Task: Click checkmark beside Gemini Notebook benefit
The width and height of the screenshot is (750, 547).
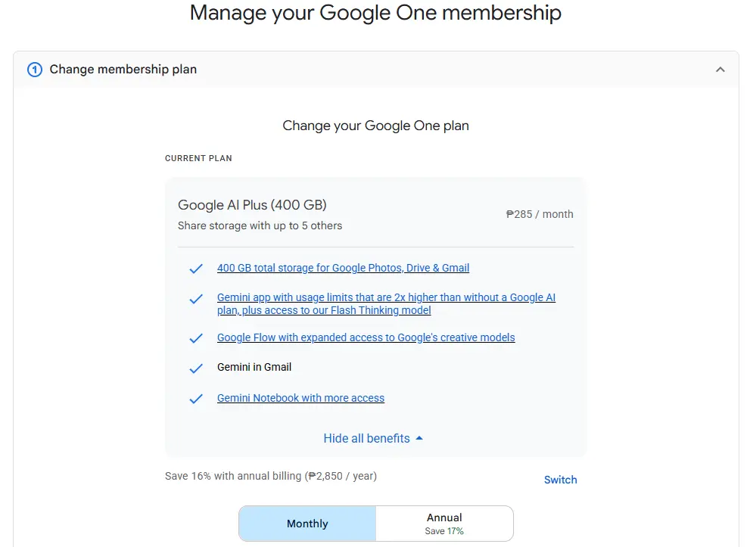Action: pos(196,399)
